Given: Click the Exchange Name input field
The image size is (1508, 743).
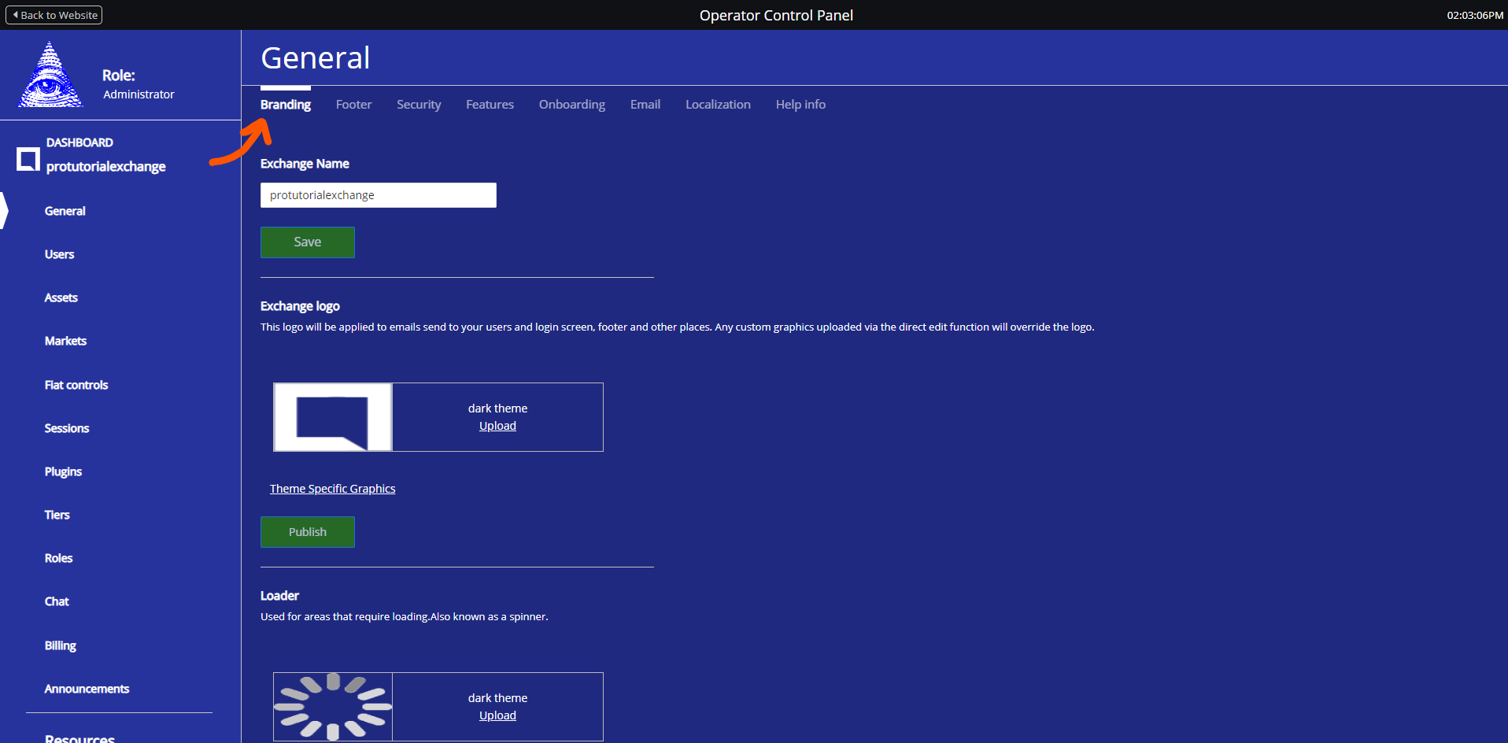Looking at the screenshot, I should (378, 195).
